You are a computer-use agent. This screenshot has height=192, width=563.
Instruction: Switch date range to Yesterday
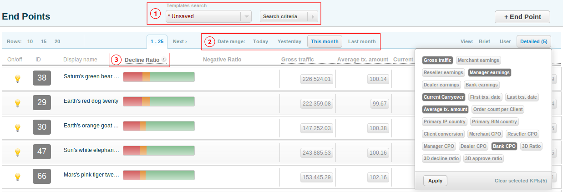[x=289, y=41]
